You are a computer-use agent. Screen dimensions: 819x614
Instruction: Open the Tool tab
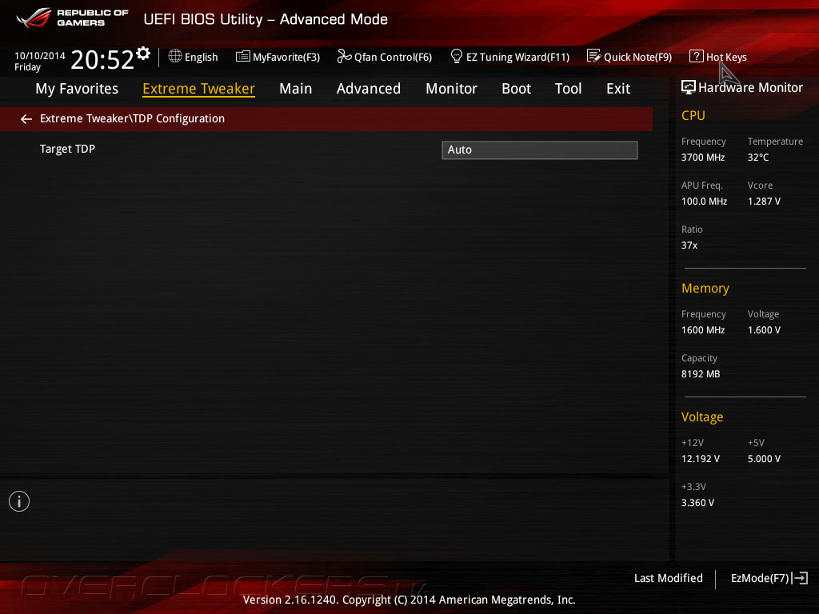[x=569, y=89]
